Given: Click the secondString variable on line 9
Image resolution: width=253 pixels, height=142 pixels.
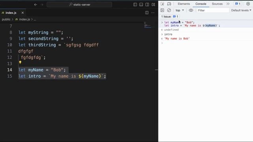Looking at the screenshot, I should [43, 39].
